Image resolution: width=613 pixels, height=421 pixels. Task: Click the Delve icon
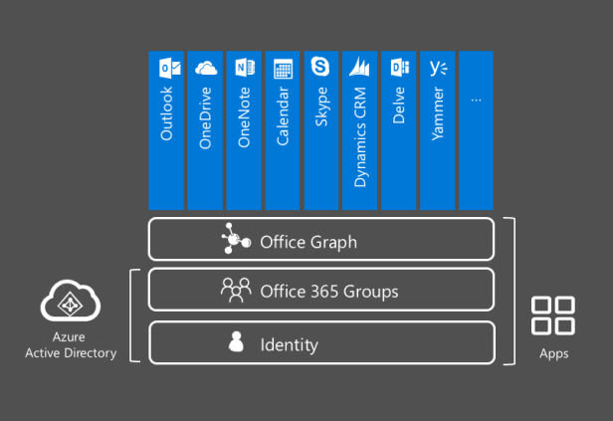point(399,68)
